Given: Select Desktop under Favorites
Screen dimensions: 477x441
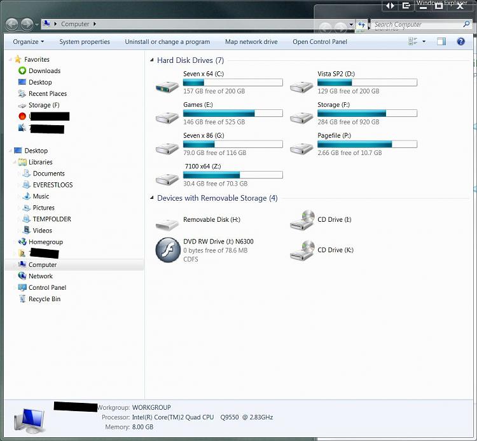Looking at the screenshot, I should click(x=40, y=82).
